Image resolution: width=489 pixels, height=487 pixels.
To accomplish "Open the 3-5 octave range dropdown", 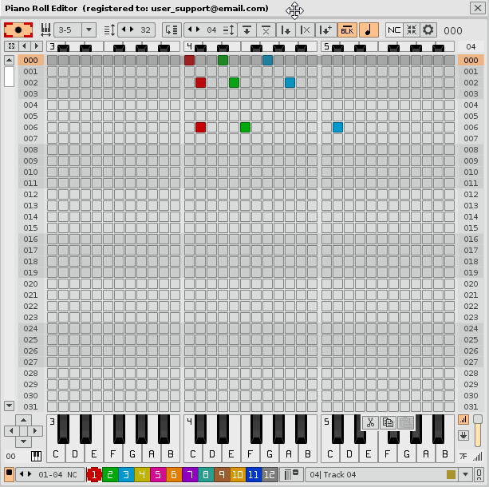I will (89, 30).
